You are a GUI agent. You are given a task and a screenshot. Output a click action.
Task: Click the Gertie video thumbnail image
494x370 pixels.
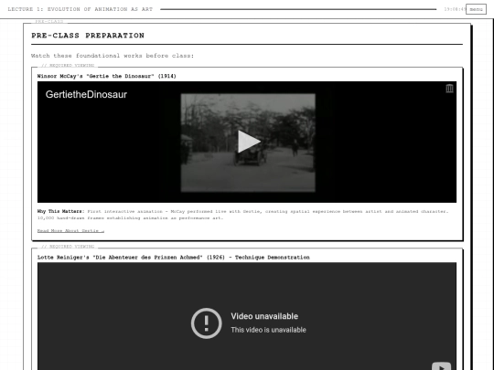point(248,143)
